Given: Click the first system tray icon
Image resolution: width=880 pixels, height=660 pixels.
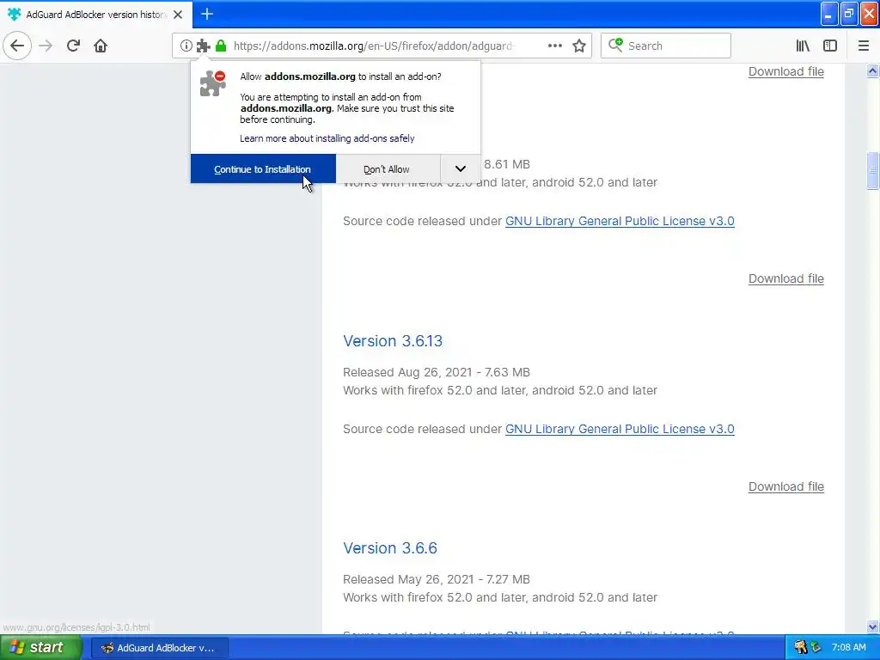Looking at the screenshot, I should 800,648.
